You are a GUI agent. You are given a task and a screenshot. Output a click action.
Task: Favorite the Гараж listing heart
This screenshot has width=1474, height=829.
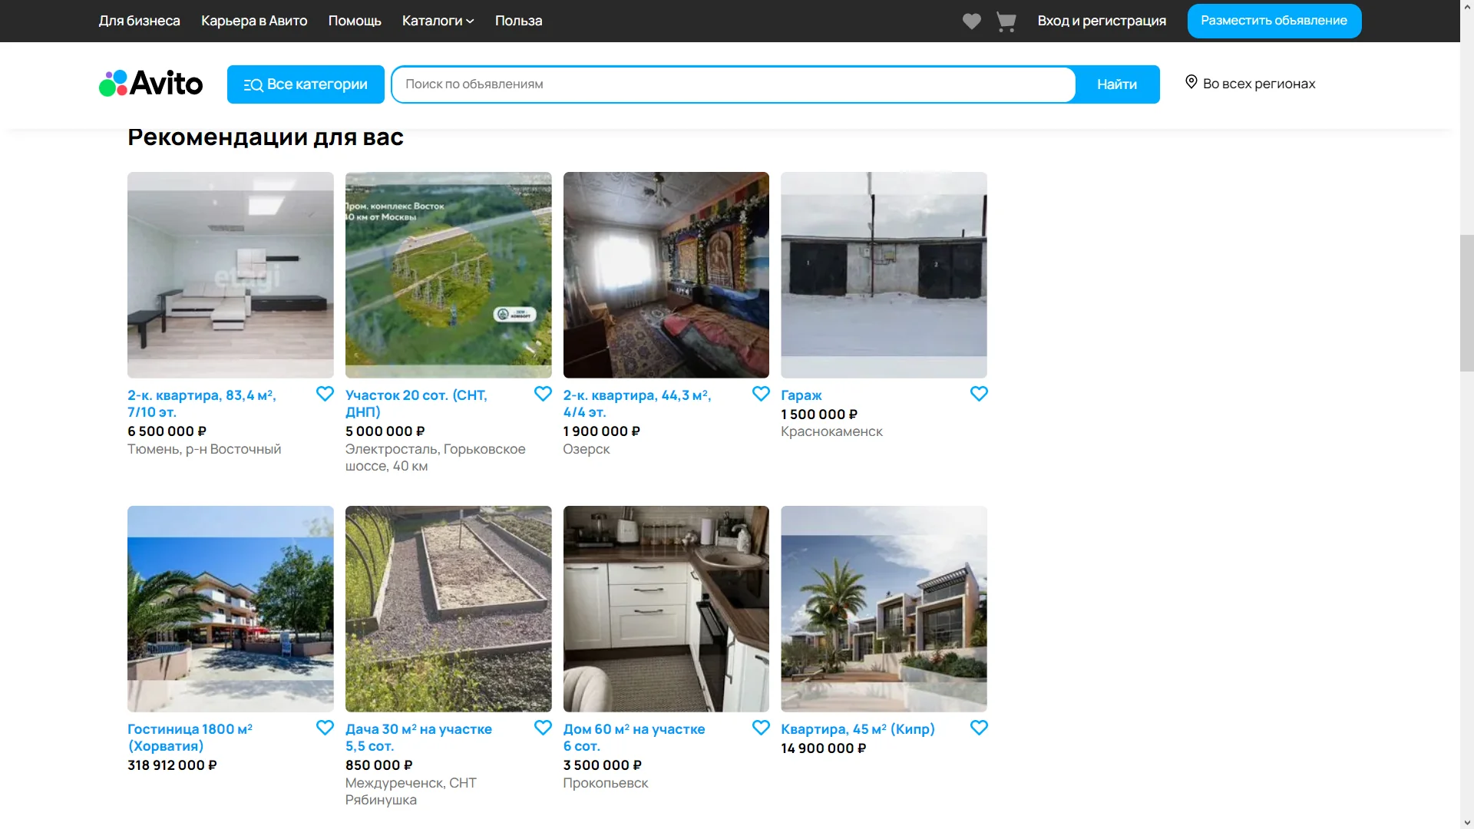click(x=978, y=394)
